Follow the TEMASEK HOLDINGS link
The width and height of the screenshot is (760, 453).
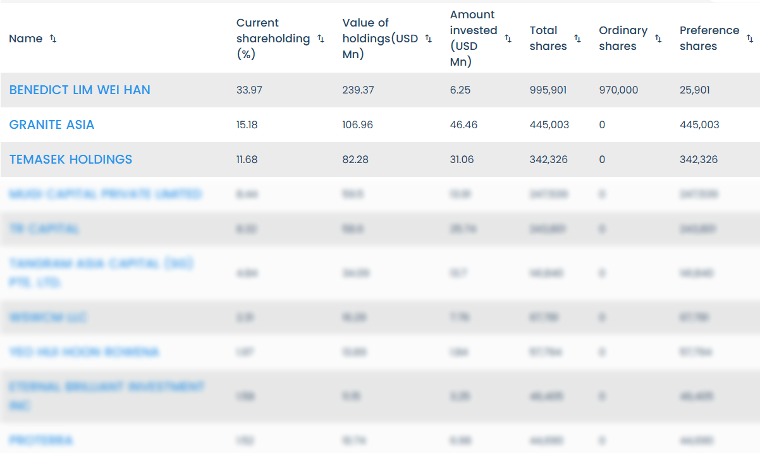point(71,159)
